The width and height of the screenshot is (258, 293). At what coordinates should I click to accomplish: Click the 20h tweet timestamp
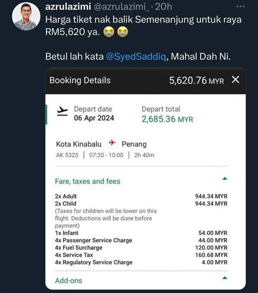point(163,7)
